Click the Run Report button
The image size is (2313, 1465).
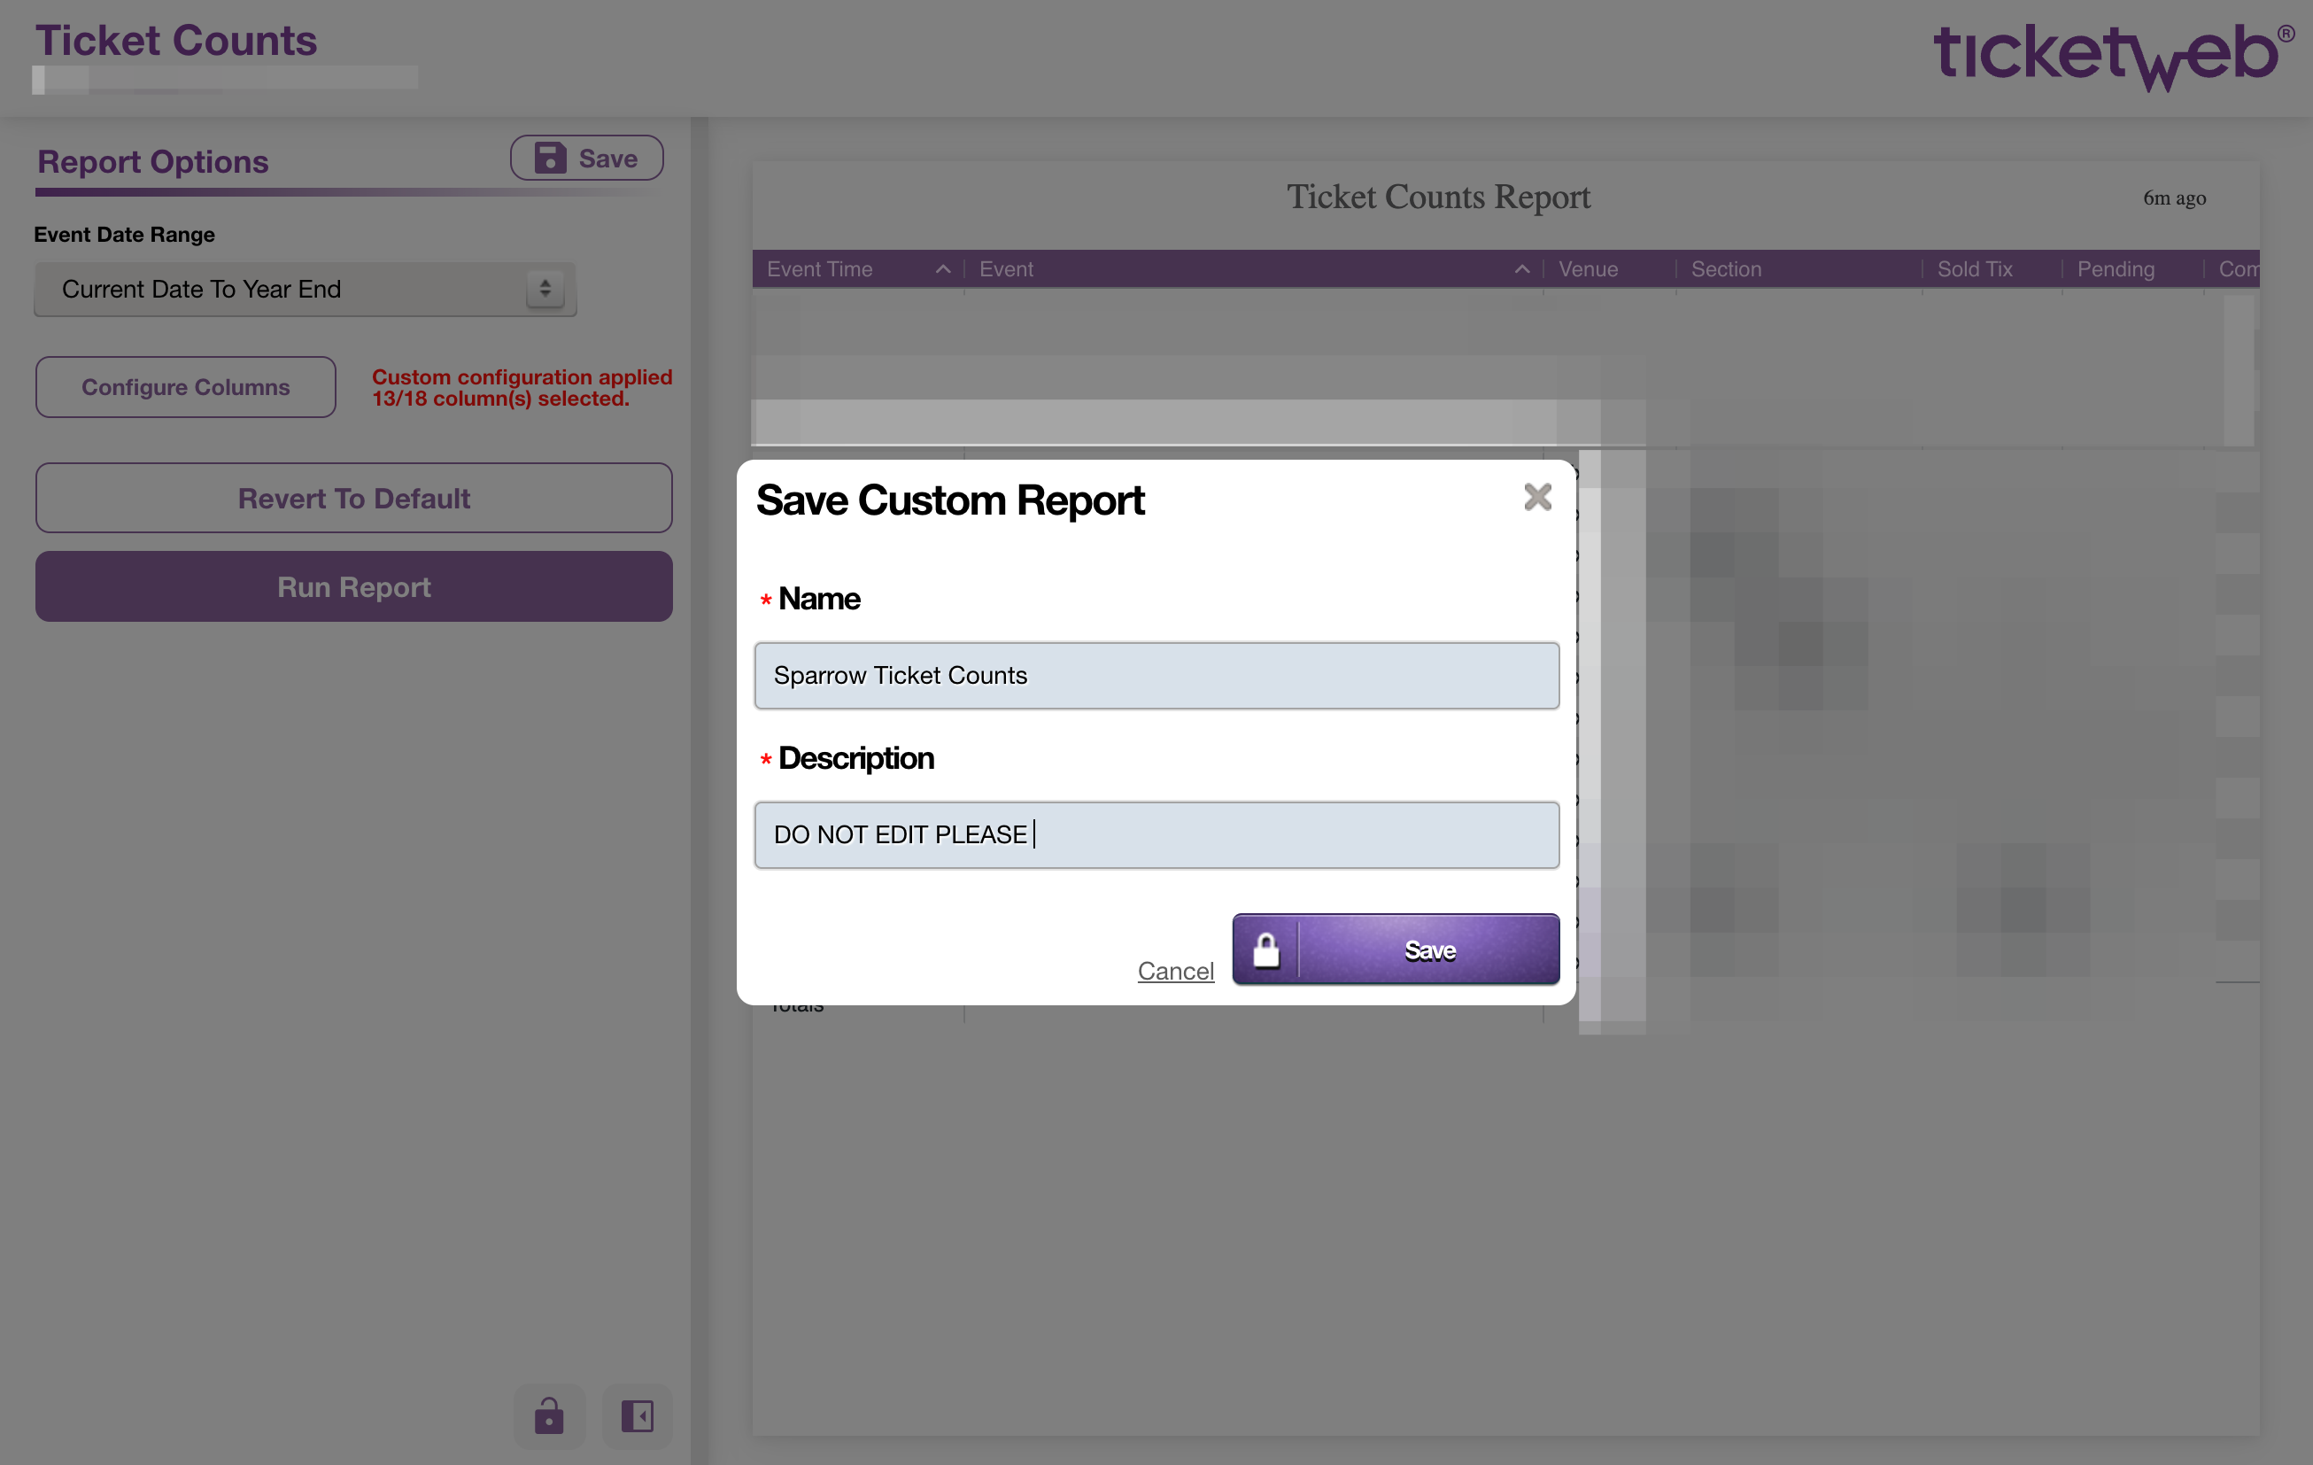353,587
